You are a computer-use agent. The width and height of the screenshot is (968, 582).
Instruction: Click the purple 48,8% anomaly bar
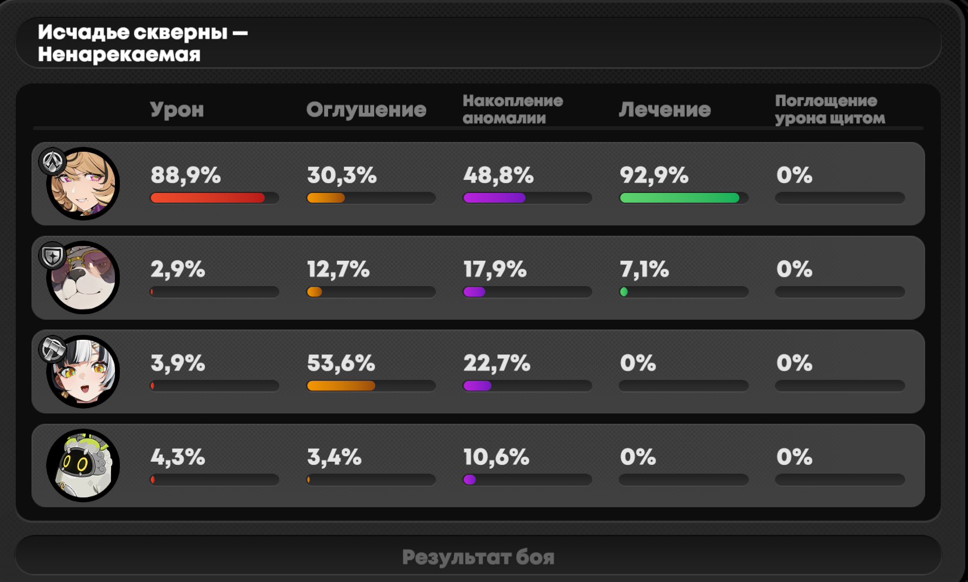pos(495,198)
